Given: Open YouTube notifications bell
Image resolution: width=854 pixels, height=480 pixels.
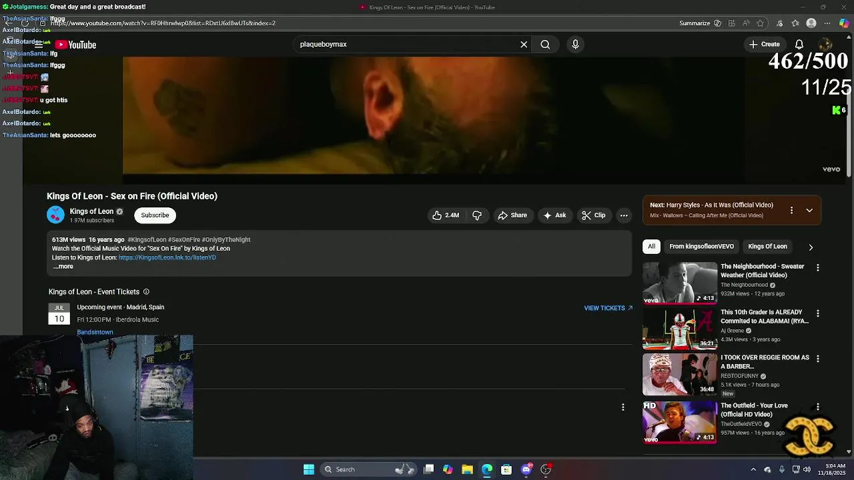Looking at the screenshot, I should pyautogui.click(x=799, y=45).
